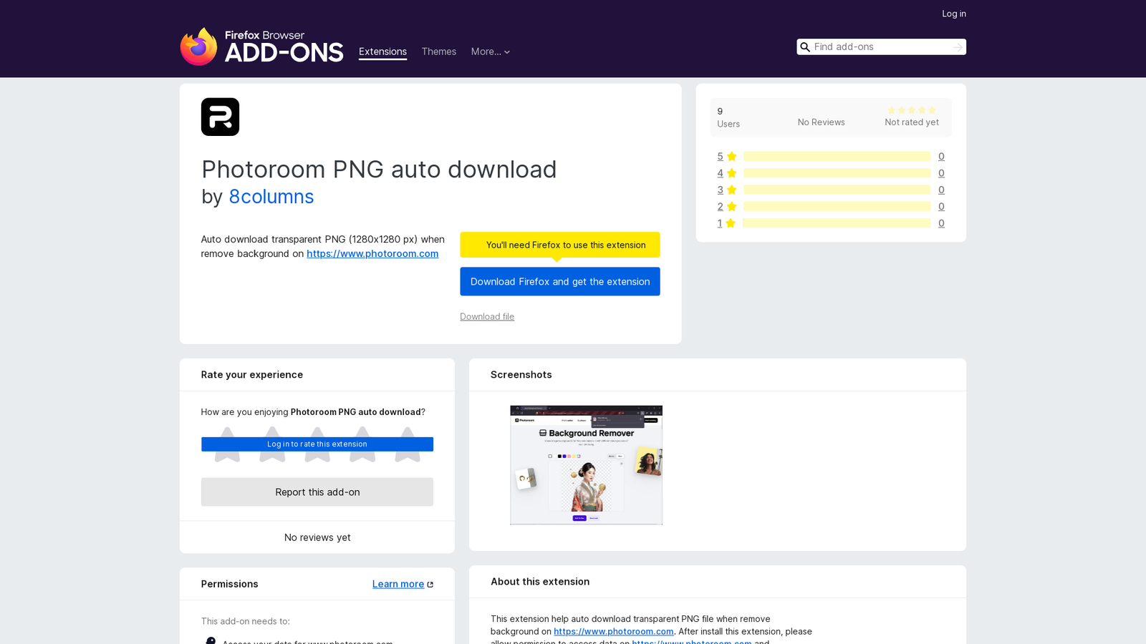This screenshot has width=1146, height=644.
Task: Click the 'You'll need Firefox' notice
Action: [560, 245]
